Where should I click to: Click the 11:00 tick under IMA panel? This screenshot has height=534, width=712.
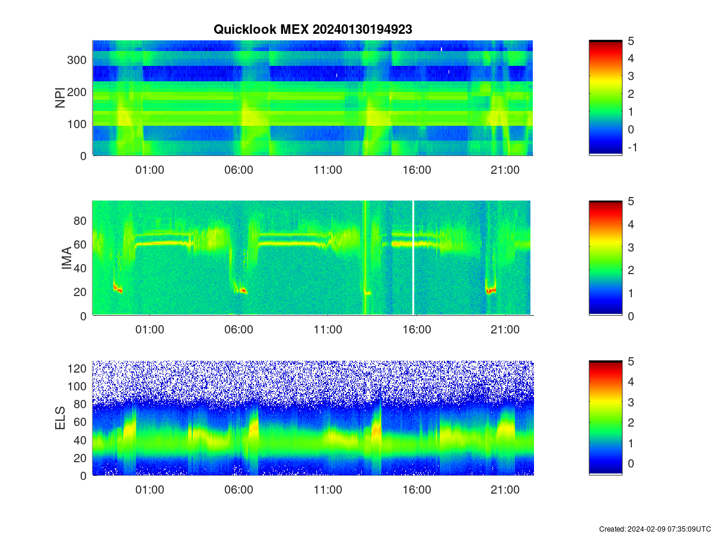tap(328, 330)
